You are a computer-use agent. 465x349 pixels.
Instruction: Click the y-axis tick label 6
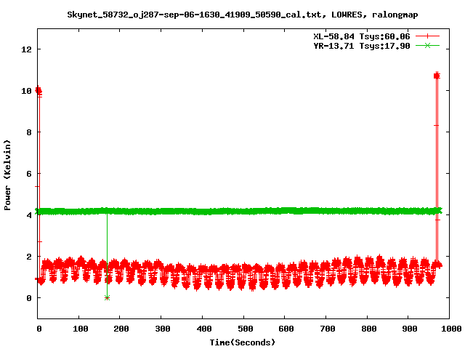(x=29, y=174)
